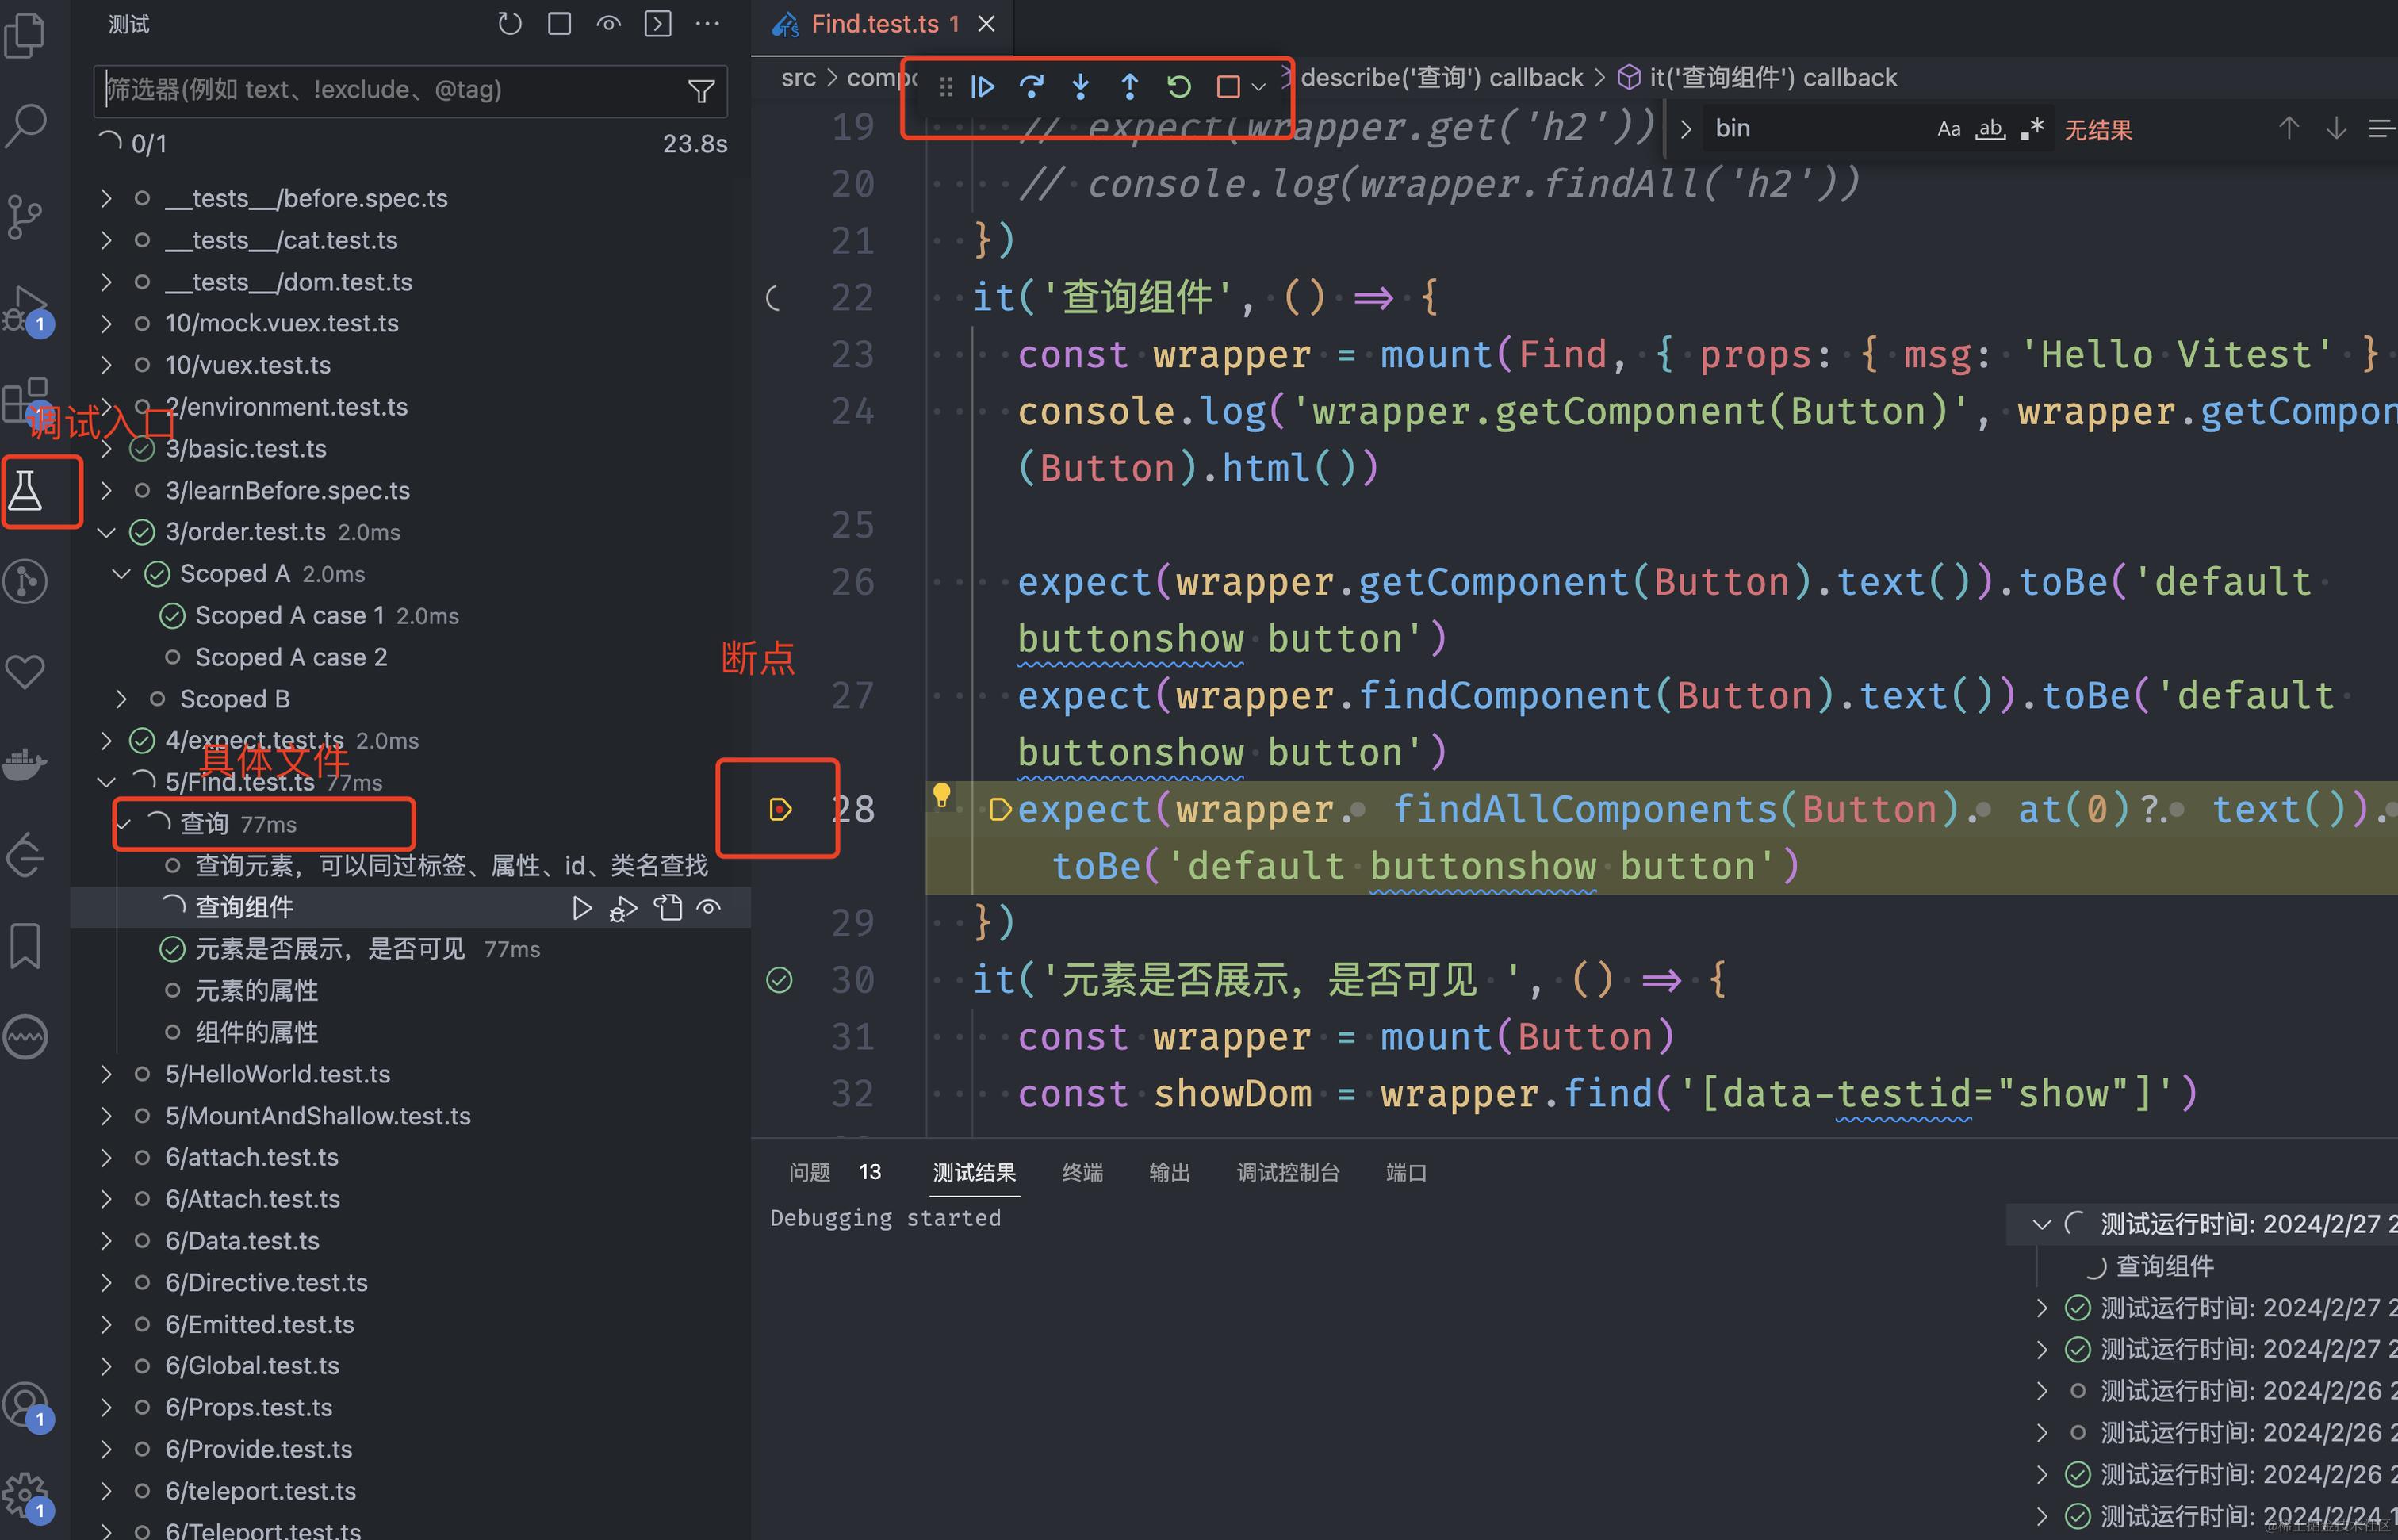
Task: Collapse the 3/order.test.ts tree node
Action: (x=106, y=532)
